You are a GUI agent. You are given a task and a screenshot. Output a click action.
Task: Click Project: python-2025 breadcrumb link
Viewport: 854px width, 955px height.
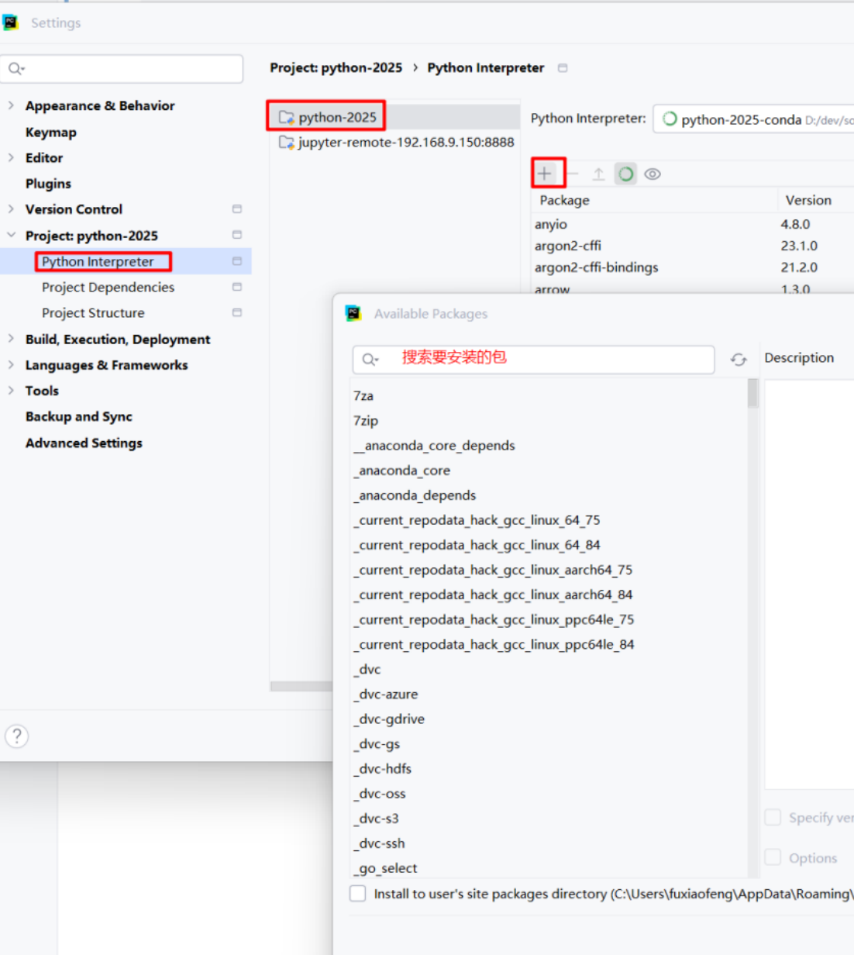[336, 67]
